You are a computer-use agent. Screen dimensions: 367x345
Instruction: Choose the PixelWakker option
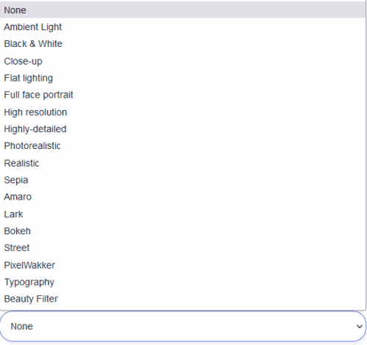183,265
